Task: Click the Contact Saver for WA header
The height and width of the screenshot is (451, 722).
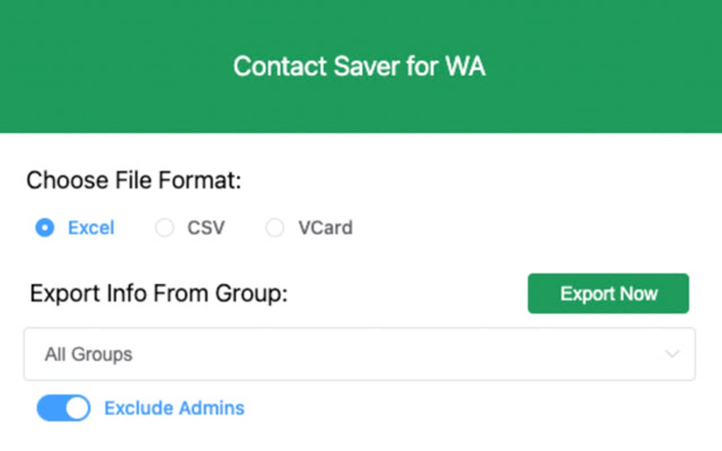Action: (x=360, y=66)
